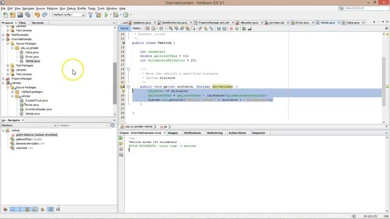Click the Undo toolbar icon
Viewport: 390px width, 219px height.
37,15
